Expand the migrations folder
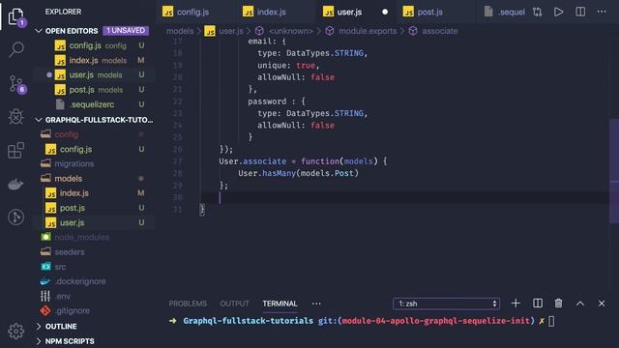The width and height of the screenshot is (619, 348). pos(95,163)
